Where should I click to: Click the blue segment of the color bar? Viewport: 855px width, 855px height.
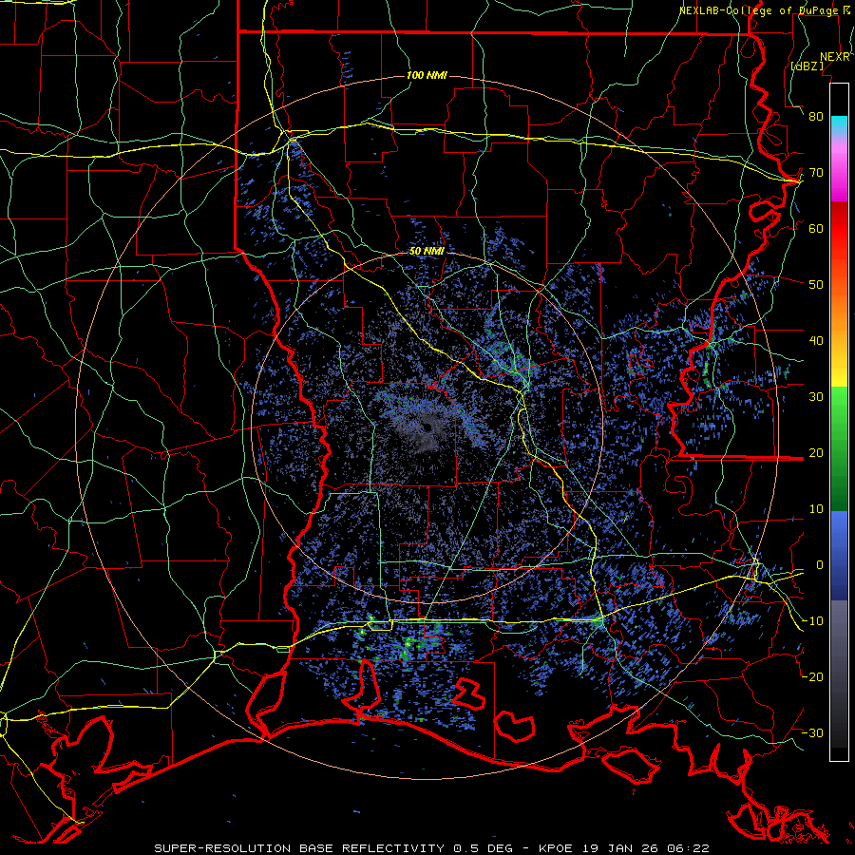coord(839,556)
